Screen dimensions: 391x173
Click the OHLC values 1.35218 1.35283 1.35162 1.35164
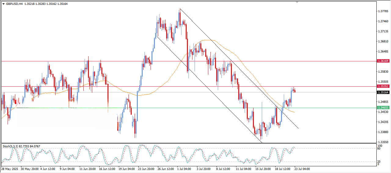point(46,4)
